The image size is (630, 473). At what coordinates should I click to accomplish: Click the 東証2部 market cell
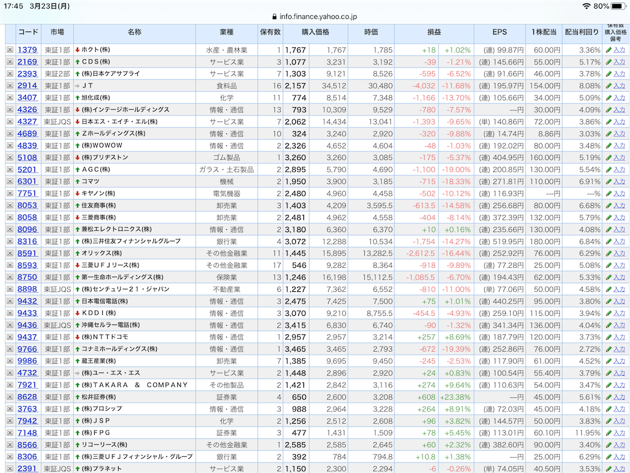click(57, 74)
